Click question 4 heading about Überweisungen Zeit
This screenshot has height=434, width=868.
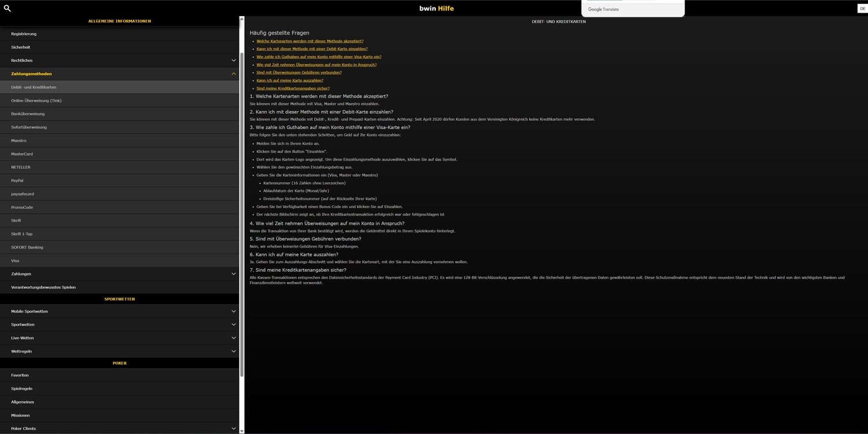pyautogui.click(x=327, y=224)
